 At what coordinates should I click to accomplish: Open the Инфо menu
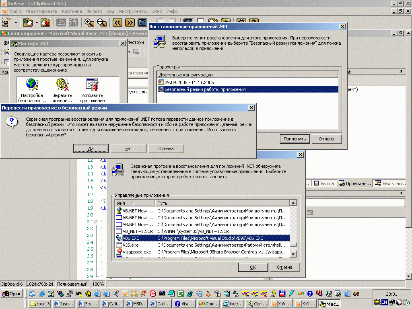(x=172, y=11)
